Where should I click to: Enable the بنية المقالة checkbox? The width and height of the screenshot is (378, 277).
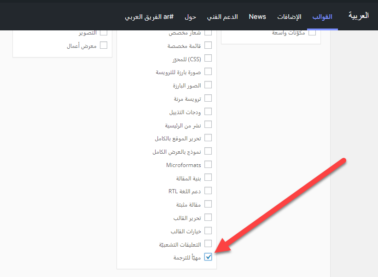[x=208, y=178]
